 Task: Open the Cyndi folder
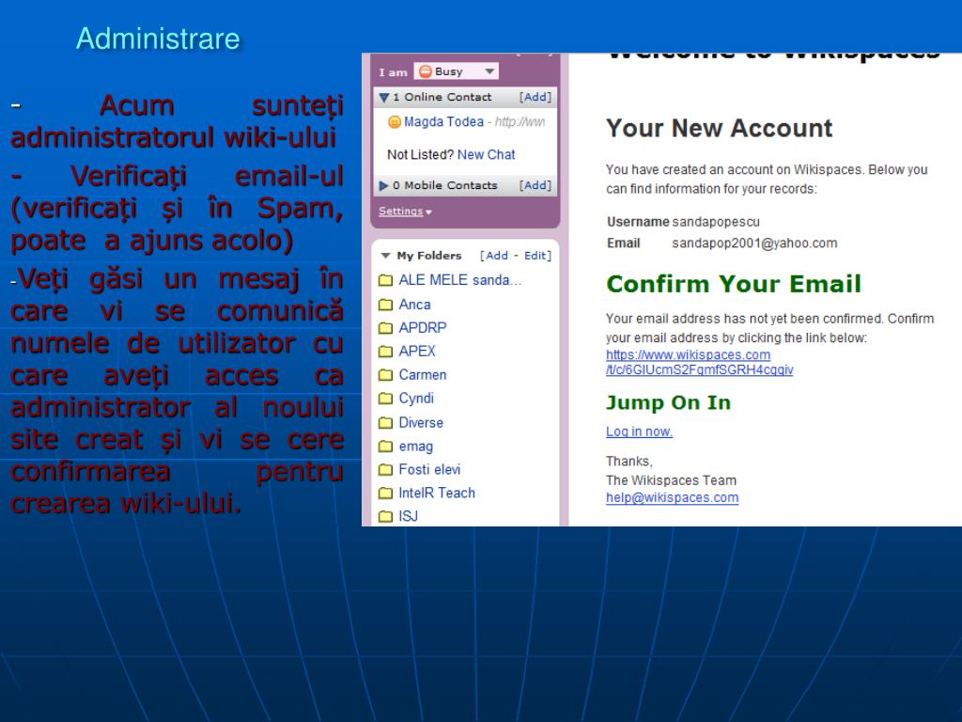click(x=416, y=399)
